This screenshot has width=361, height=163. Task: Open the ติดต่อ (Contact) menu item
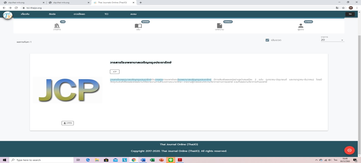click(52, 14)
